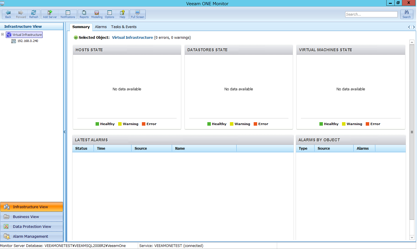417x249 pixels.
Task: Sort Alarms by Object by Alarms count
Action: coord(364,149)
